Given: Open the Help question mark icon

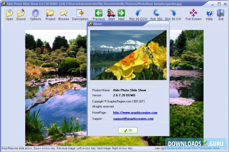Looking at the screenshot, I should (209, 15).
